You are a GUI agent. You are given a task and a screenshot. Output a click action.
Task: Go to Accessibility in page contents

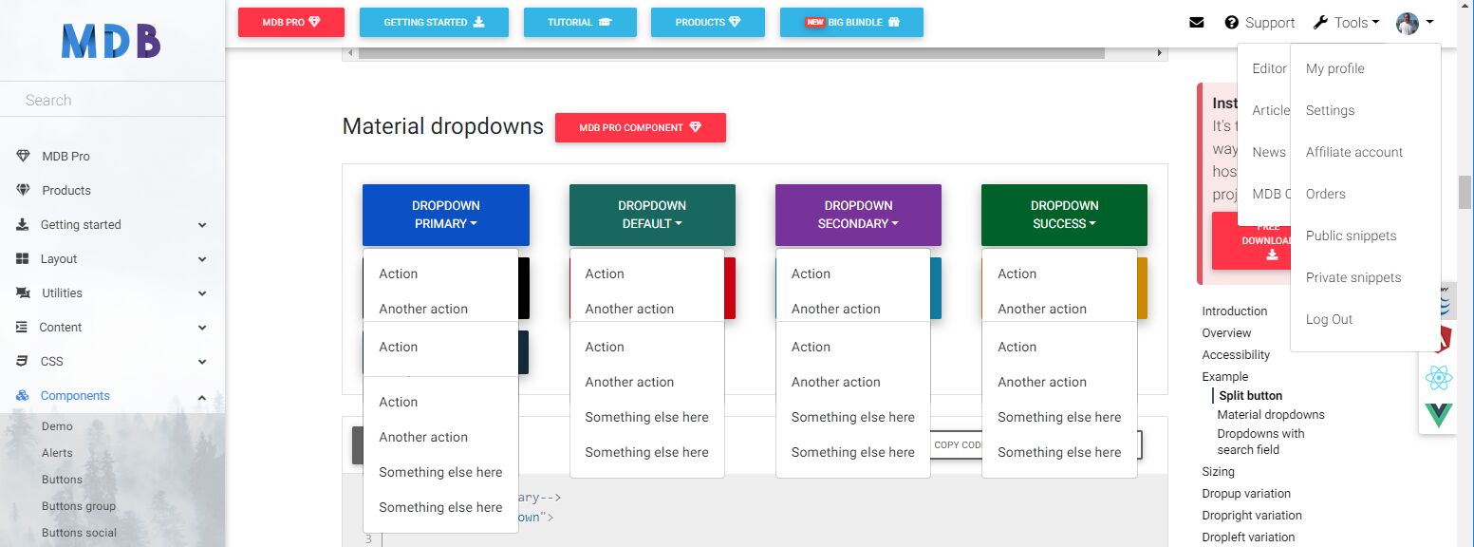[1236, 354]
